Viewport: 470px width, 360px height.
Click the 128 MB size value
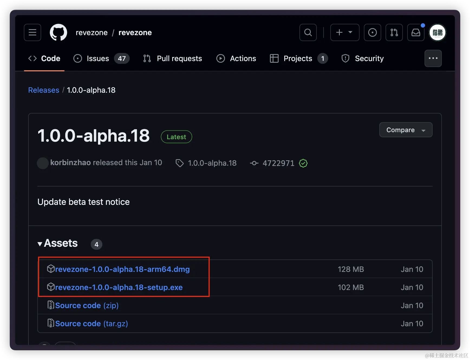(351, 269)
